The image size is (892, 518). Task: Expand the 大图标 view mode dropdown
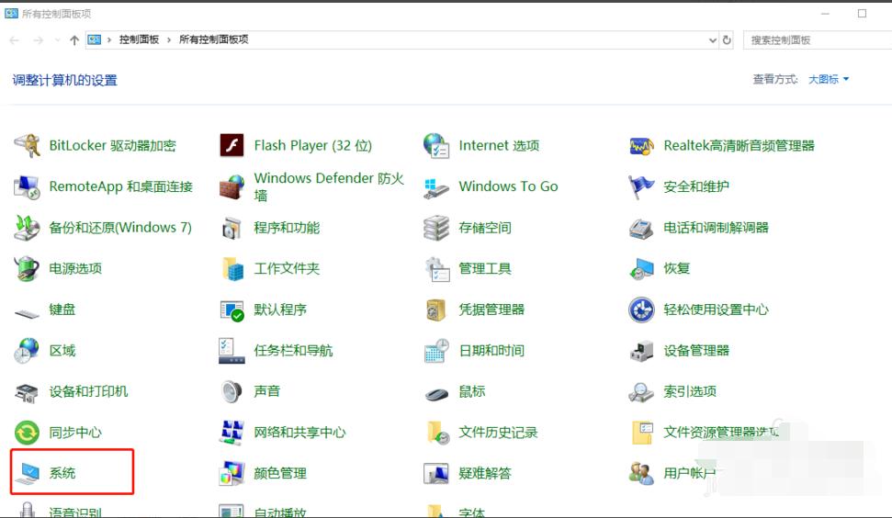(829, 79)
